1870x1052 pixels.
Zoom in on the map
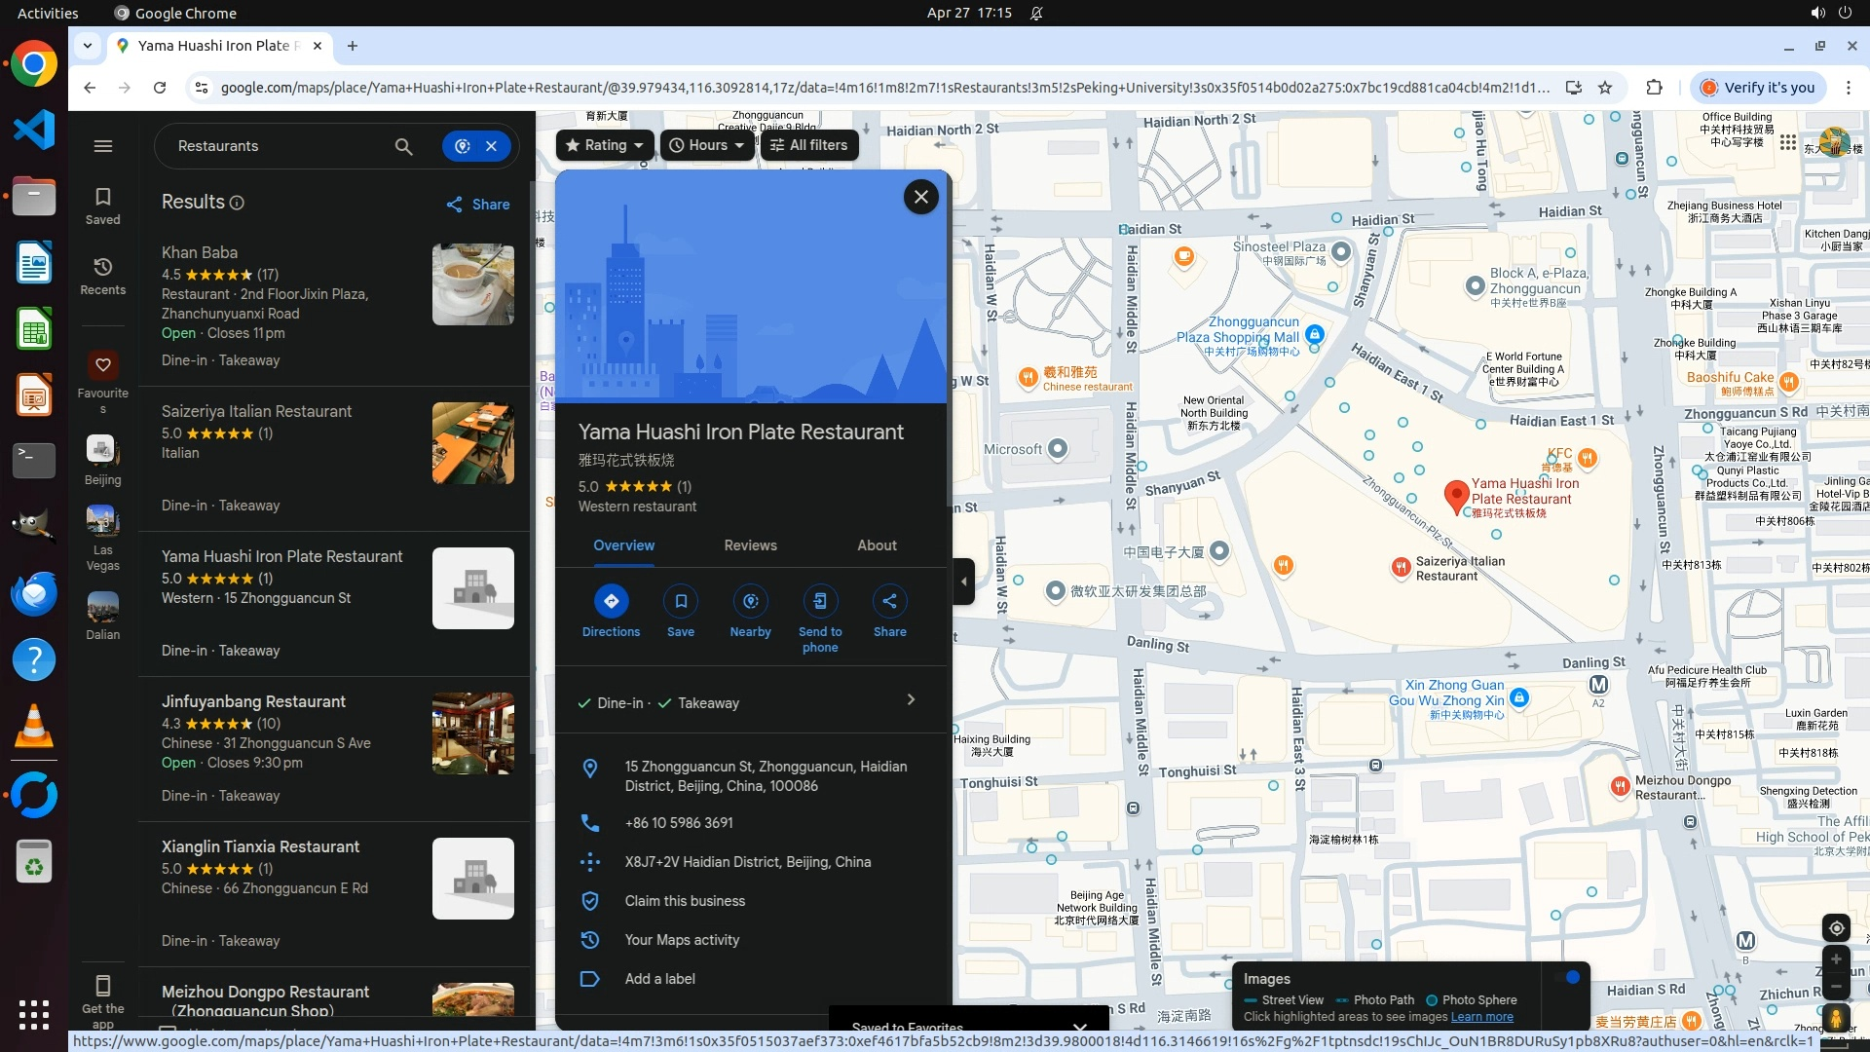pos(1835,959)
